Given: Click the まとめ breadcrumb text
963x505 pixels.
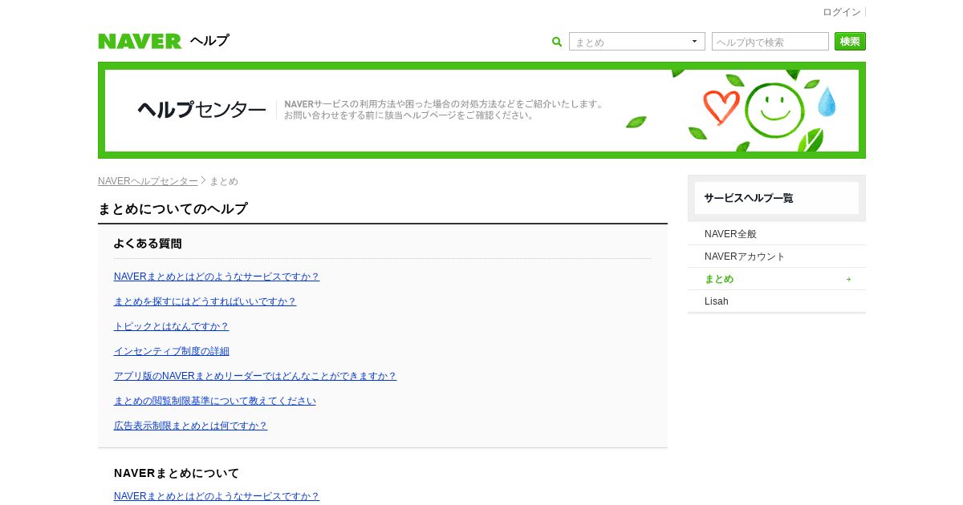Looking at the screenshot, I should tap(224, 181).
